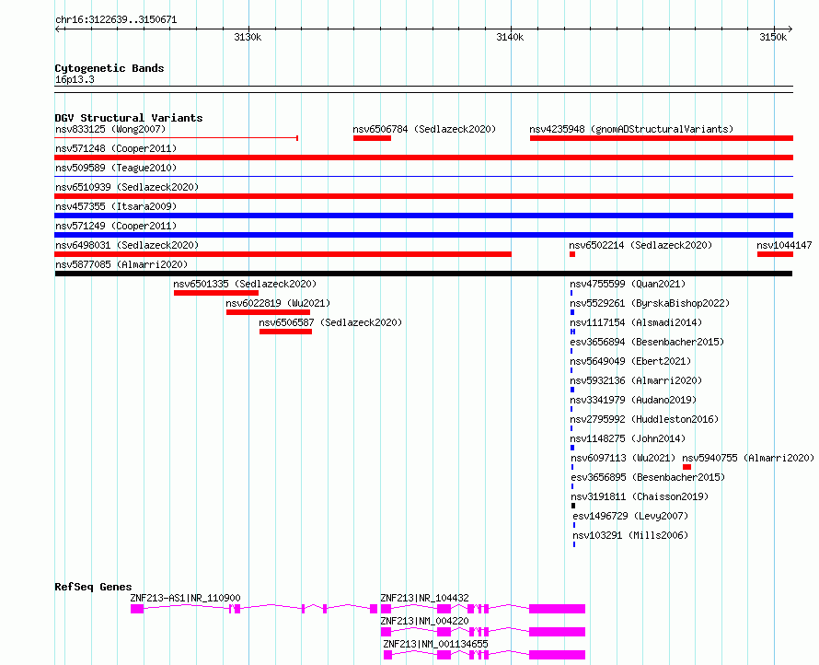Click the 3150k ruler position label
819x665 pixels.
click(x=773, y=37)
